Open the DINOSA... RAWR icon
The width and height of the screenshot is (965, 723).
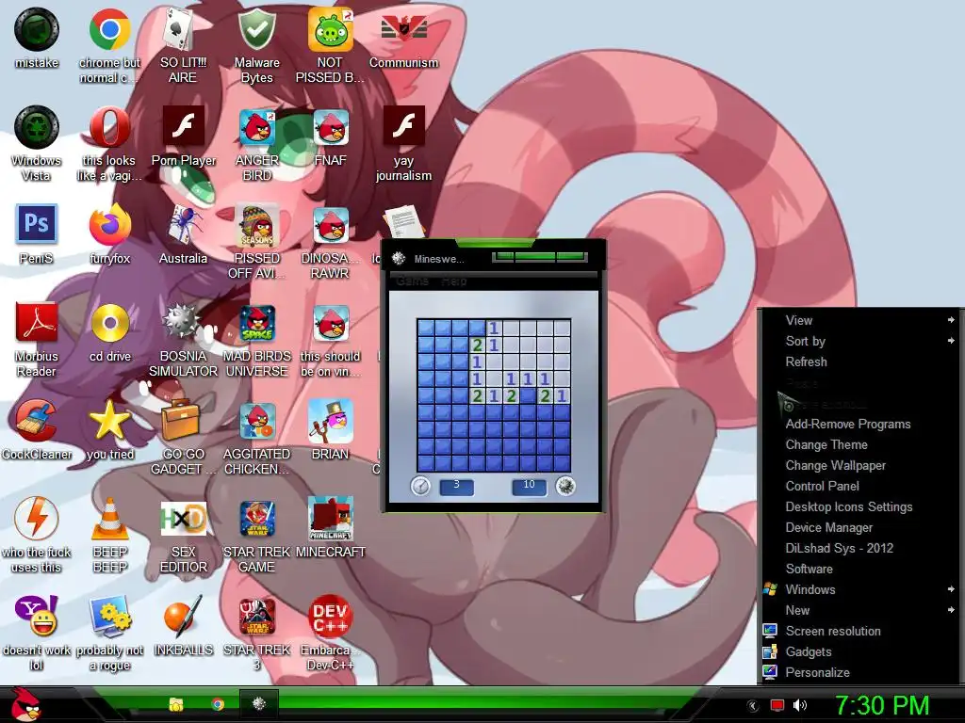pos(331,225)
